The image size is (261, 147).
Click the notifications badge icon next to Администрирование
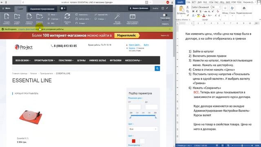point(63,8)
